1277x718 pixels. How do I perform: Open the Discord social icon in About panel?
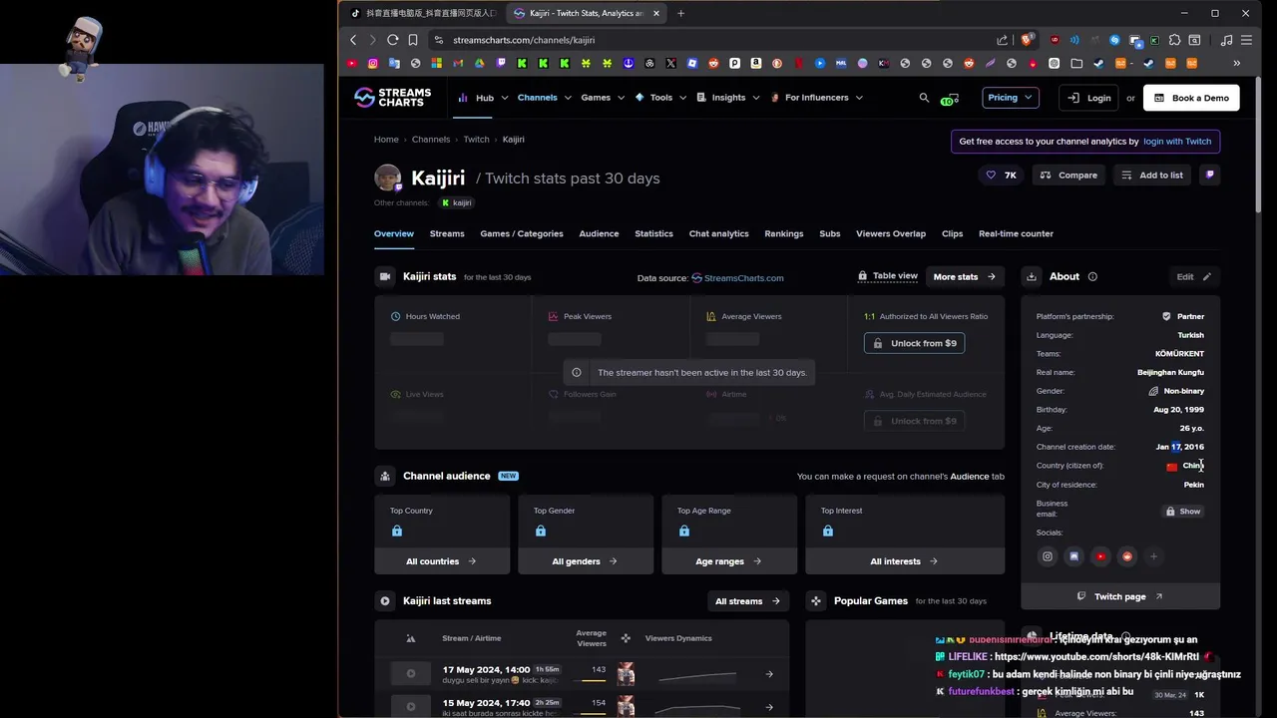(x=1073, y=556)
